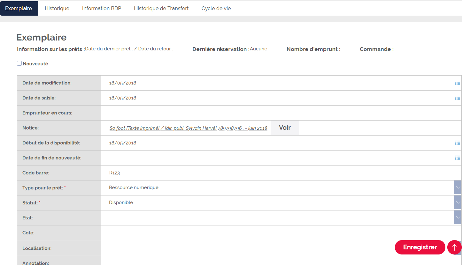
Task: Click the Voir button next to notice
Action: pyautogui.click(x=285, y=128)
